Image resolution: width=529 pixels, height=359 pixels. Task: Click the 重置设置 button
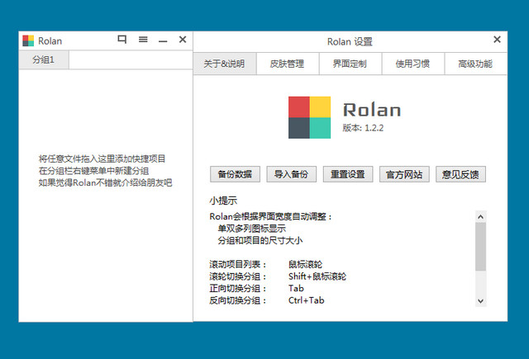[x=348, y=174]
